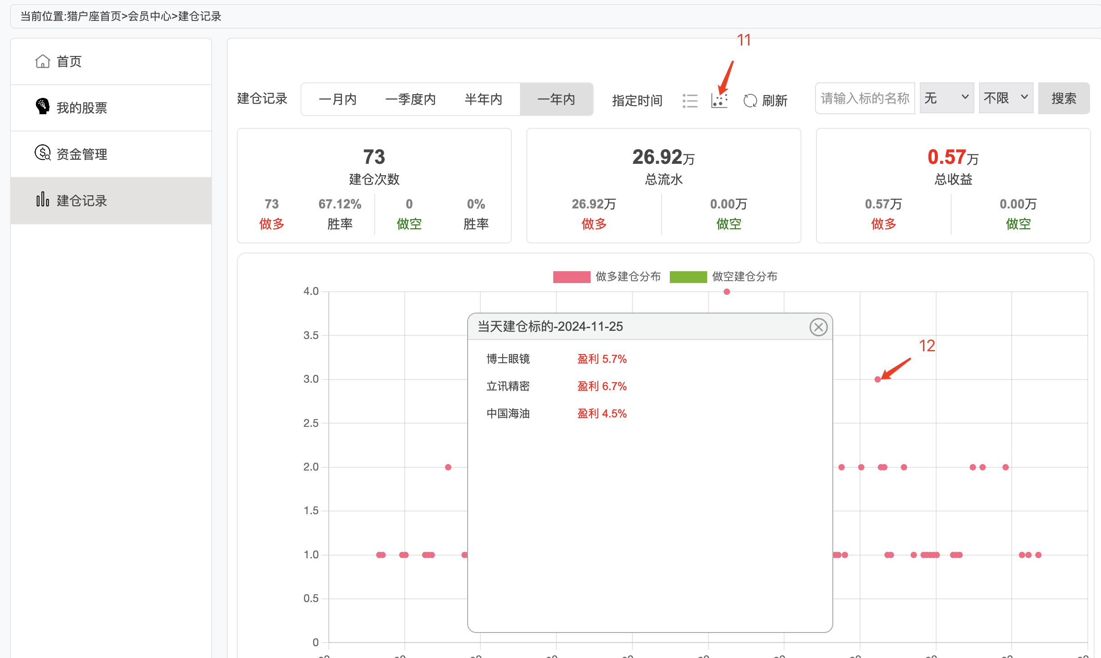Screen dimensions: 1101x658
Task: Click the data point at value 4.0
Action: point(727,292)
